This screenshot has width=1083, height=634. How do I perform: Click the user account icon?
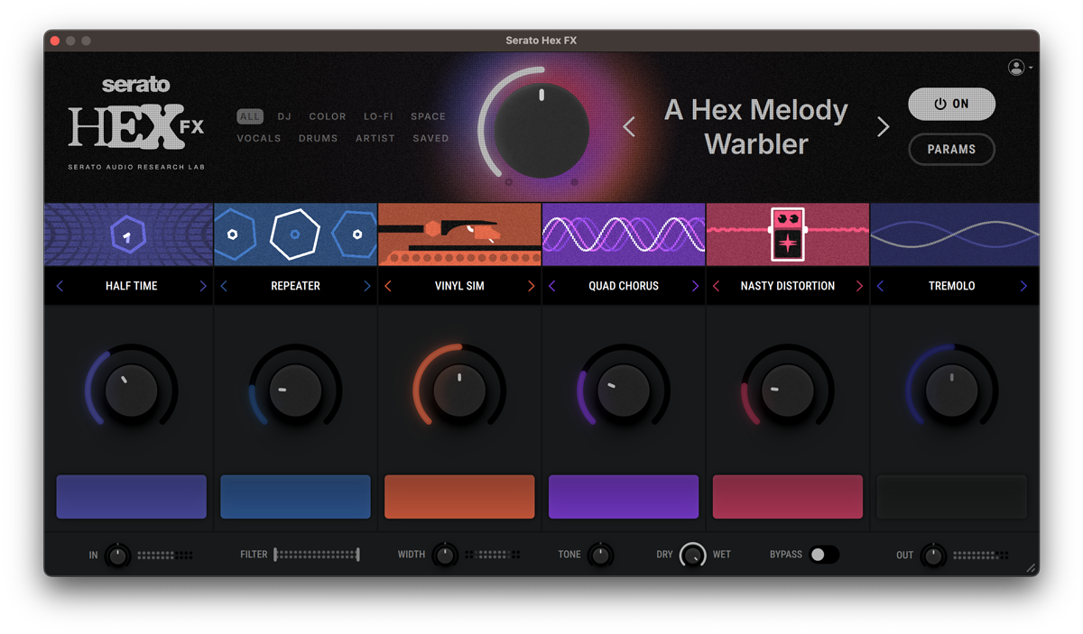tap(1016, 68)
